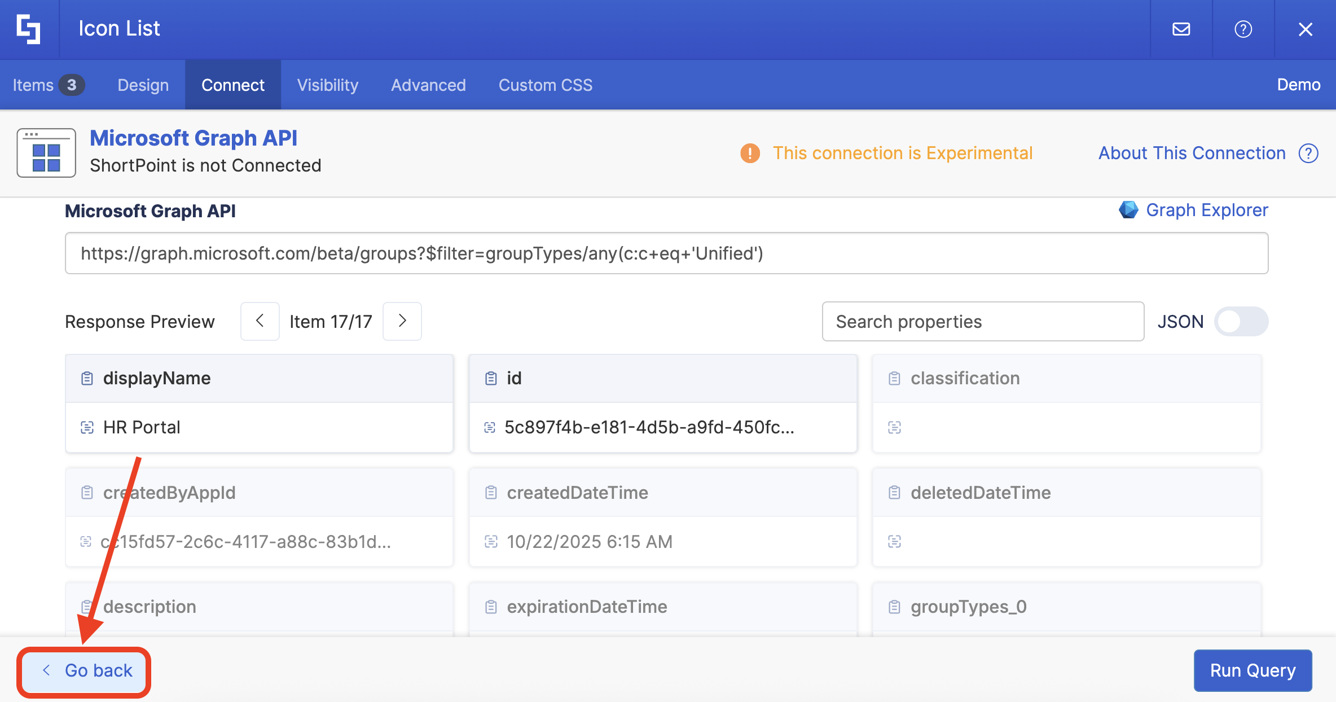Click the clipboard icon next to displayName
This screenshot has height=702, width=1336.
(x=87, y=378)
